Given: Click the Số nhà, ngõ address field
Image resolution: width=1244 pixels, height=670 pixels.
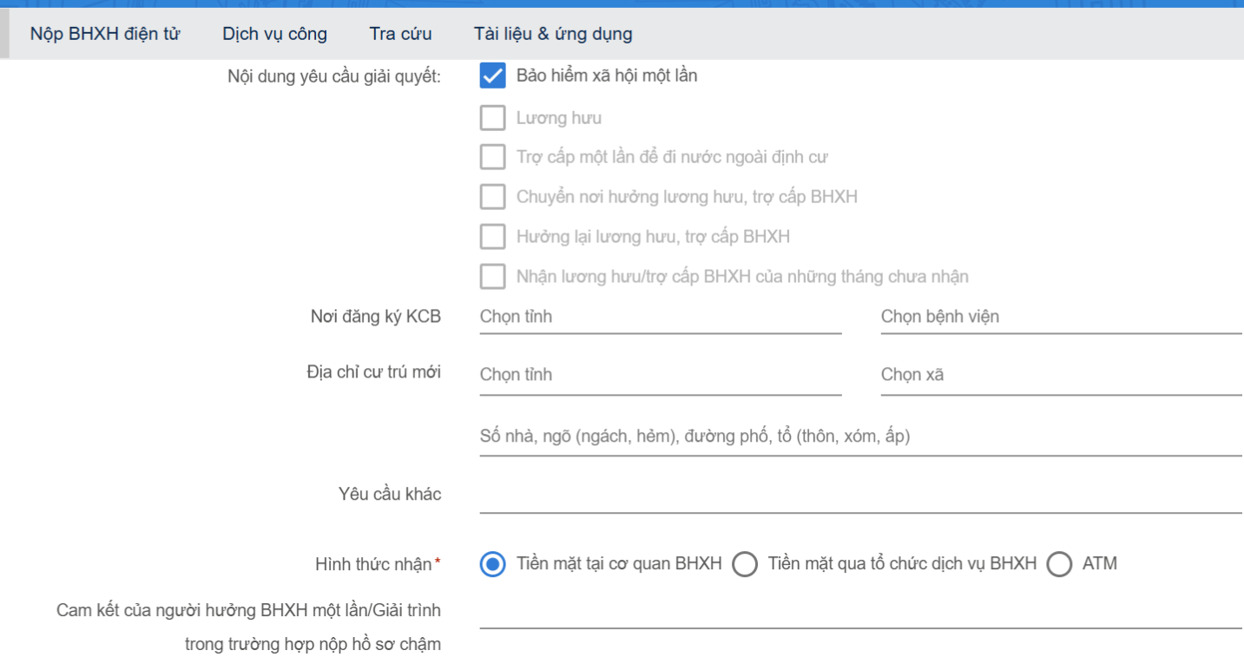Looking at the screenshot, I should coord(859,437).
